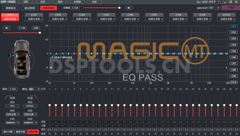Open the 辅助音源 OFF dropdown
This screenshot has width=240, height=136.
214,8
